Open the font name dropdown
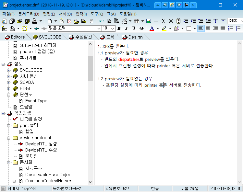Image resolution: width=243 pixels, height=192 pixels. click(99, 28)
